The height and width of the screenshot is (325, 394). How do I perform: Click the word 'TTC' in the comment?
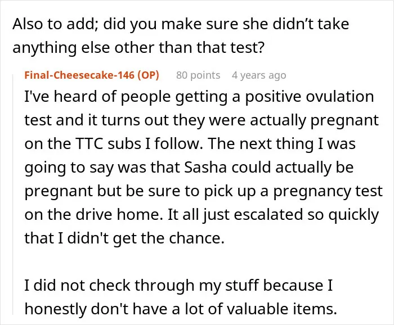tap(89, 144)
